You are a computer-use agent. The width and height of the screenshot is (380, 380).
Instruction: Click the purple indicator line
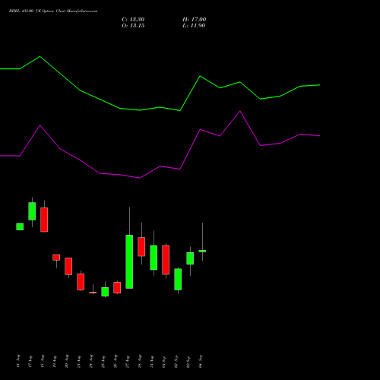[160, 166]
